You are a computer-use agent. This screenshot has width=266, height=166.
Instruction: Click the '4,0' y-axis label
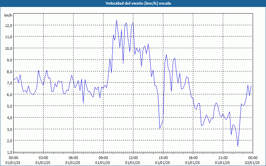tap(9, 118)
